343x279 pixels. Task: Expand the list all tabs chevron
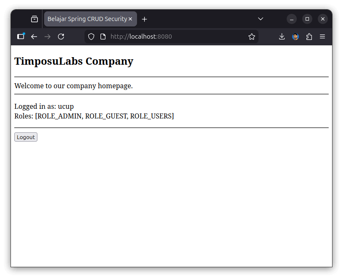point(261,19)
